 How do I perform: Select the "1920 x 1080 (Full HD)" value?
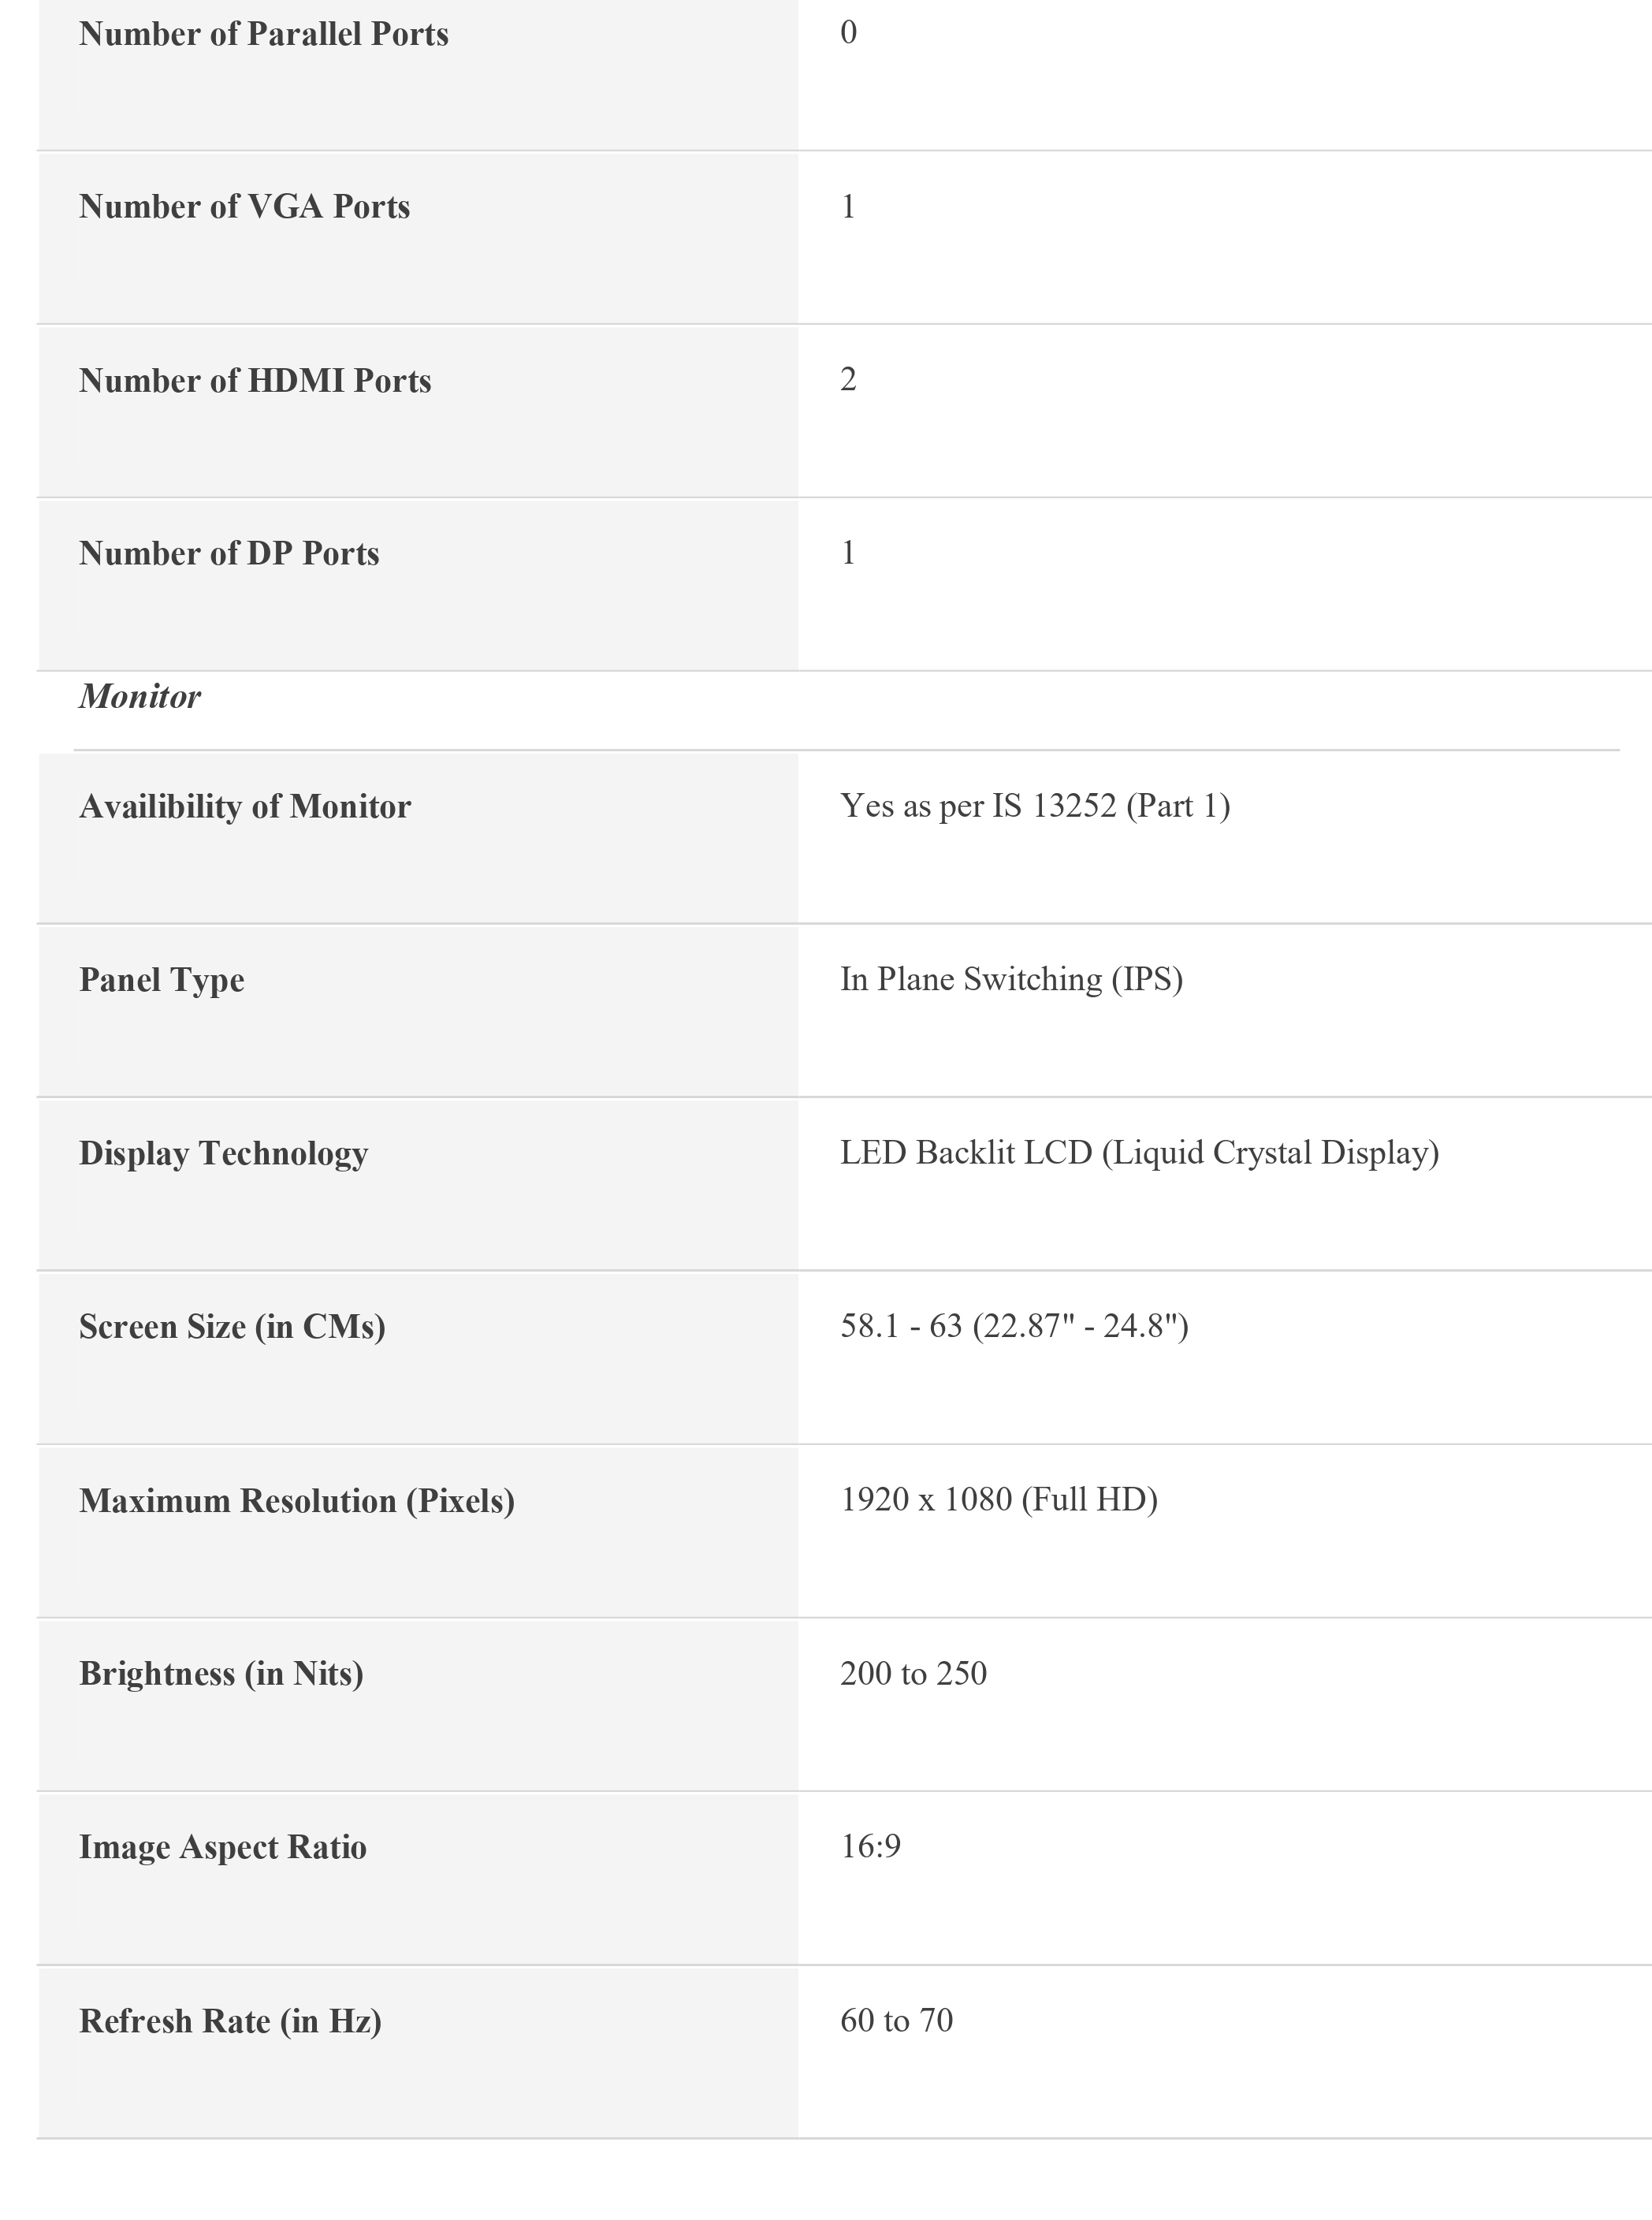pos(998,1500)
